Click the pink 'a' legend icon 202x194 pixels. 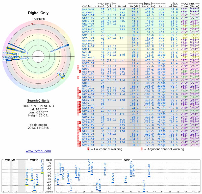point(142,149)
